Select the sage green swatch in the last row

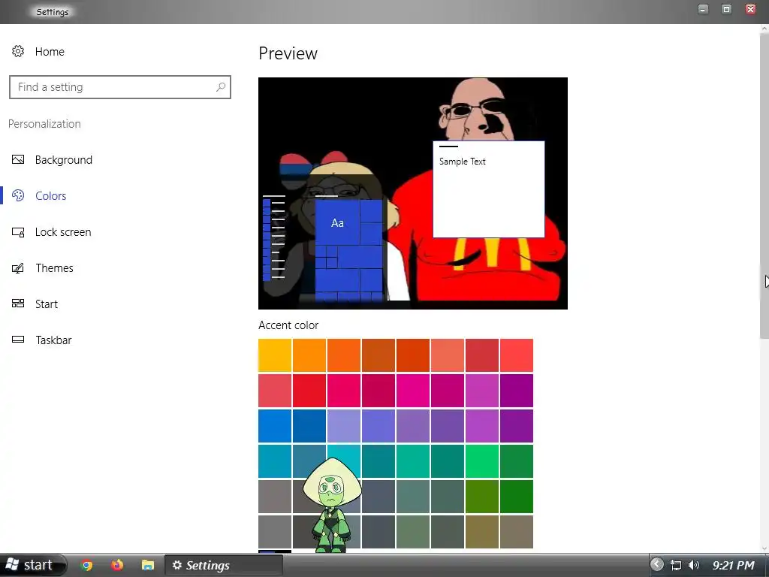(413, 532)
